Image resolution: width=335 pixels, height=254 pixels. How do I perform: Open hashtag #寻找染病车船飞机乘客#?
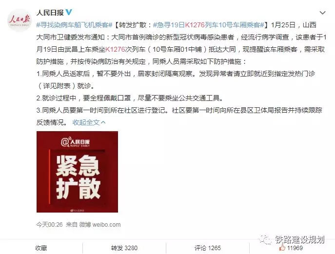point(74,25)
